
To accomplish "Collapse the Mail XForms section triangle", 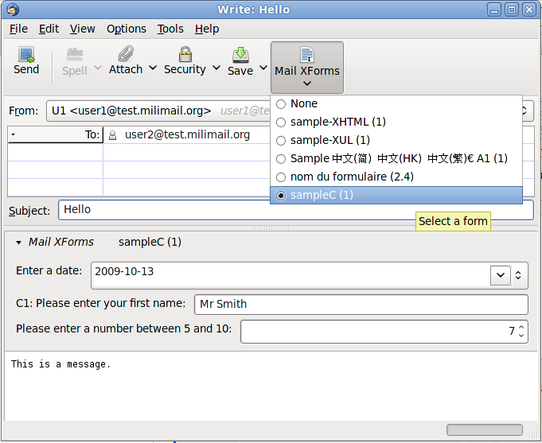I will 18,243.
